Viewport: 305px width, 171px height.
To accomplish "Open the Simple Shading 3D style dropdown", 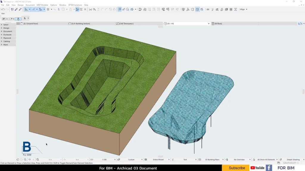I will tap(293, 160).
